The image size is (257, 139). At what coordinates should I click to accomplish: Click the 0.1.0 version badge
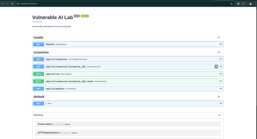(77, 16)
